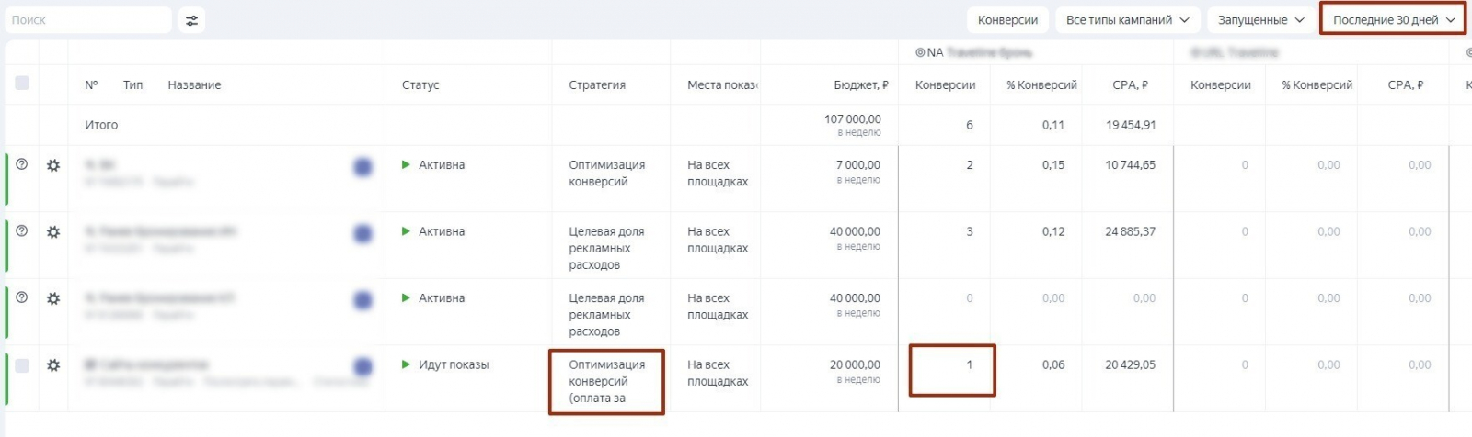
Task: Click settings gear in the third campaign row
Action: 53,299
